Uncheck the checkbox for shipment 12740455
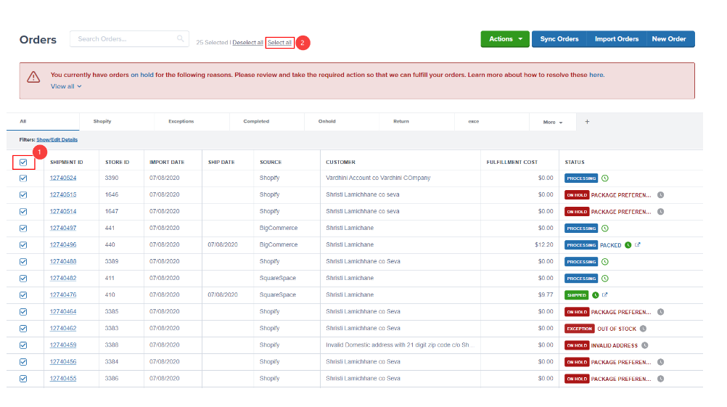The height and width of the screenshot is (407, 727). (23, 378)
